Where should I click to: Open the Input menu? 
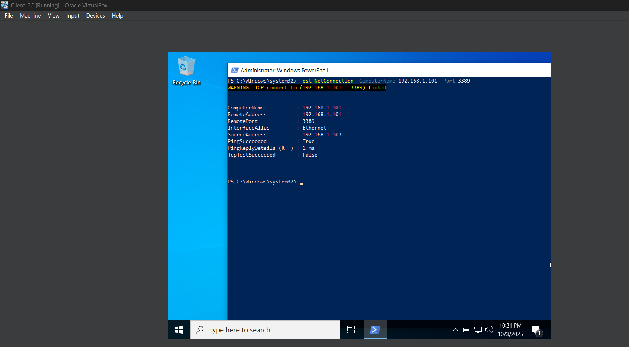coord(73,16)
